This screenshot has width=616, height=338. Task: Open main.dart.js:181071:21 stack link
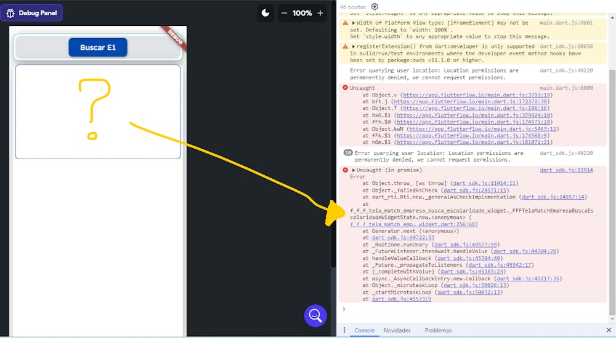(474, 143)
